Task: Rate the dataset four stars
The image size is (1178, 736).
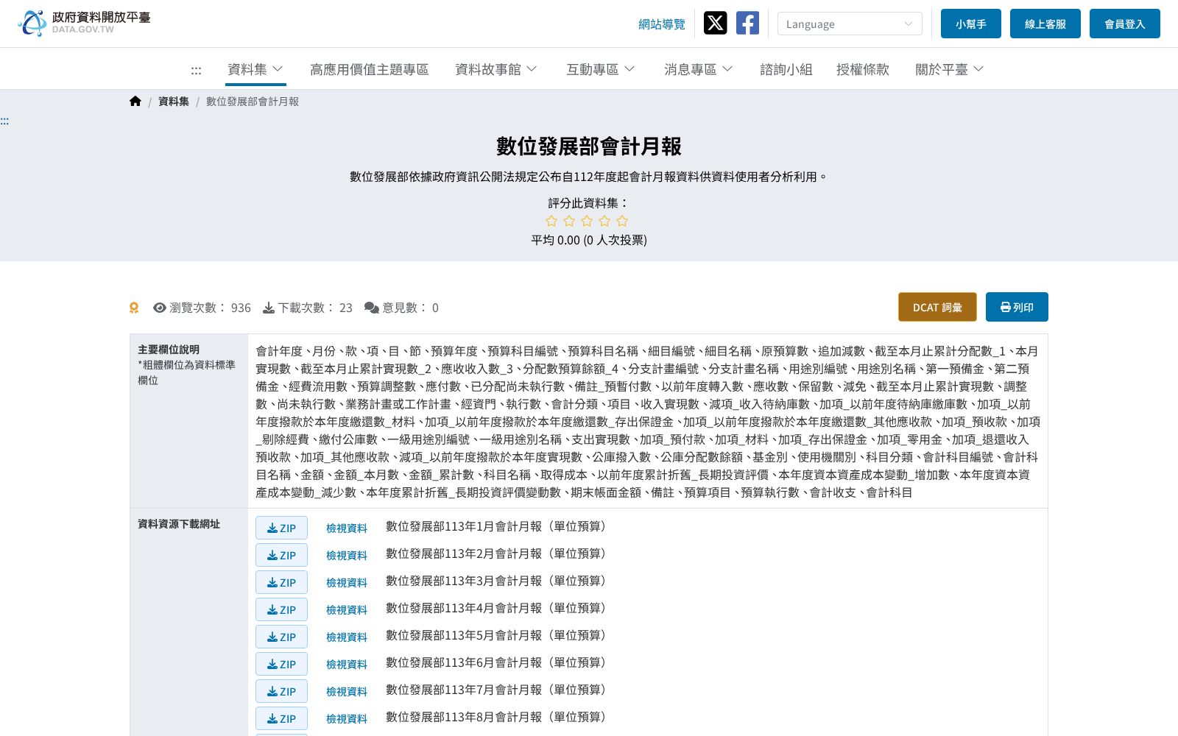Action: 604,221
